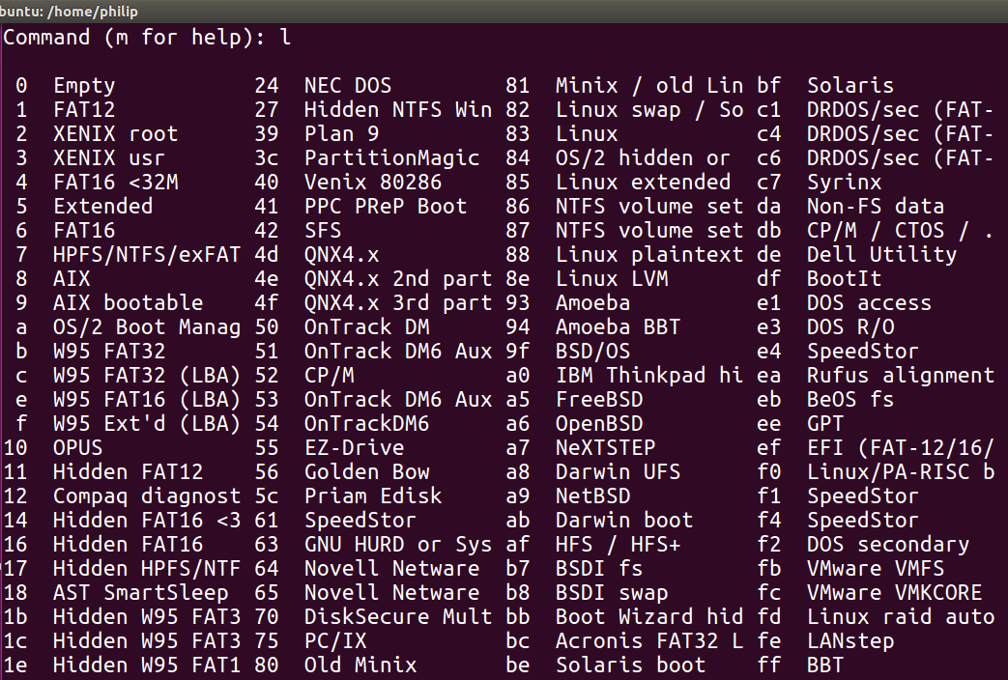1008x680 pixels.
Task: Select 'NetBSD' entry
Action: 592,496
